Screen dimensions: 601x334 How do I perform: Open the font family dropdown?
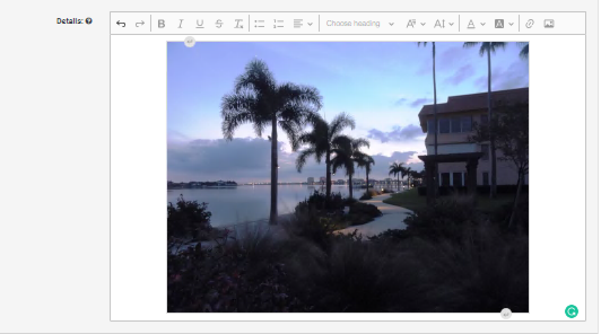[415, 24]
